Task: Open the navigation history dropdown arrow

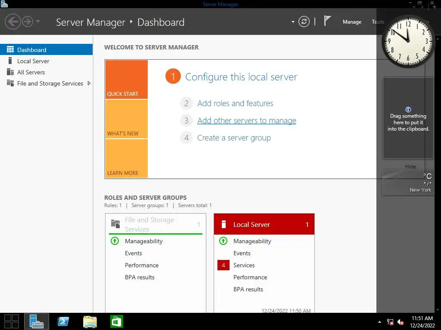Action: coord(38,21)
